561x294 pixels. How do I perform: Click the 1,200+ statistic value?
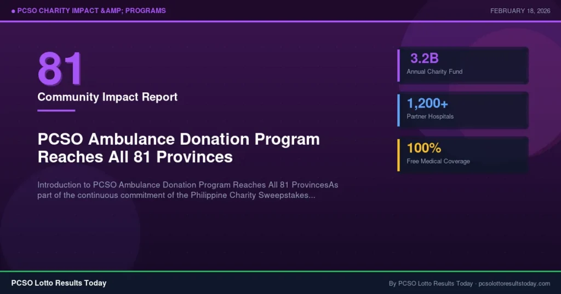(427, 103)
